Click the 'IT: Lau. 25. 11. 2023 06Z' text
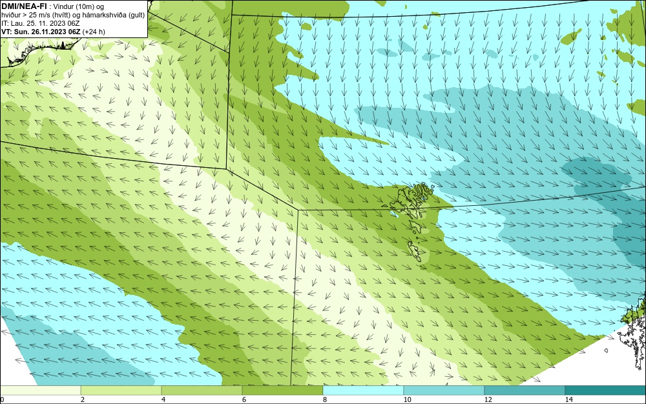646x404 pixels. pos(40,23)
